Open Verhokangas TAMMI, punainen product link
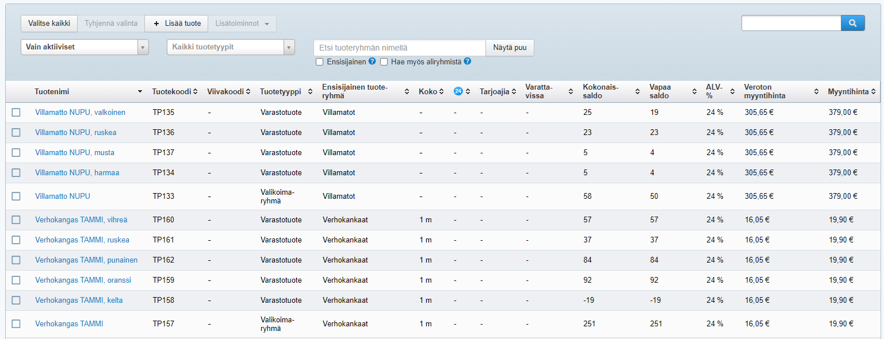The width and height of the screenshot is (884, 339). 86,260
